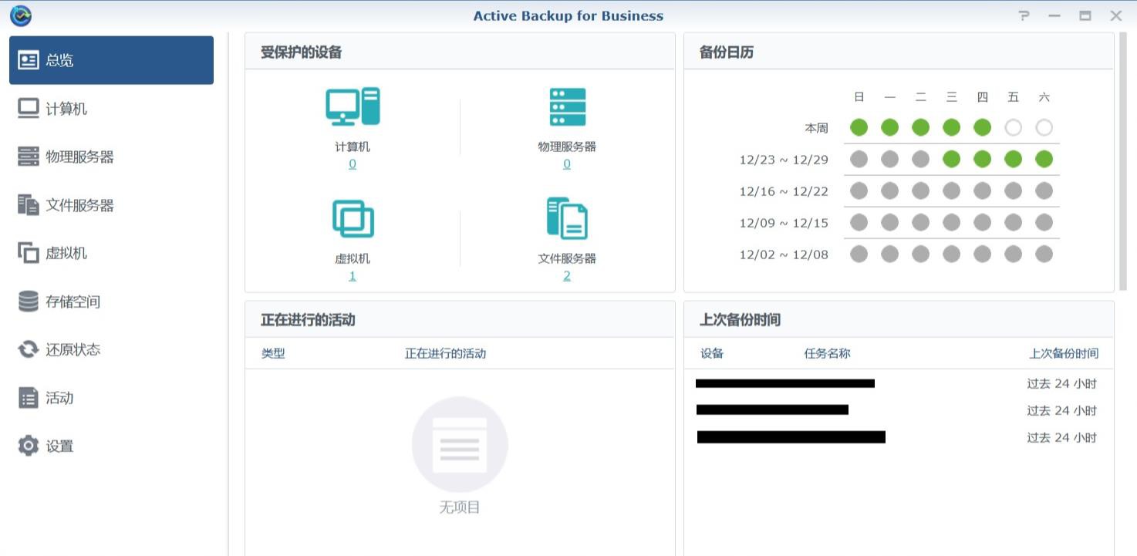Click 12/23~12/29 Thursday green dot

(x=982, y=159)
